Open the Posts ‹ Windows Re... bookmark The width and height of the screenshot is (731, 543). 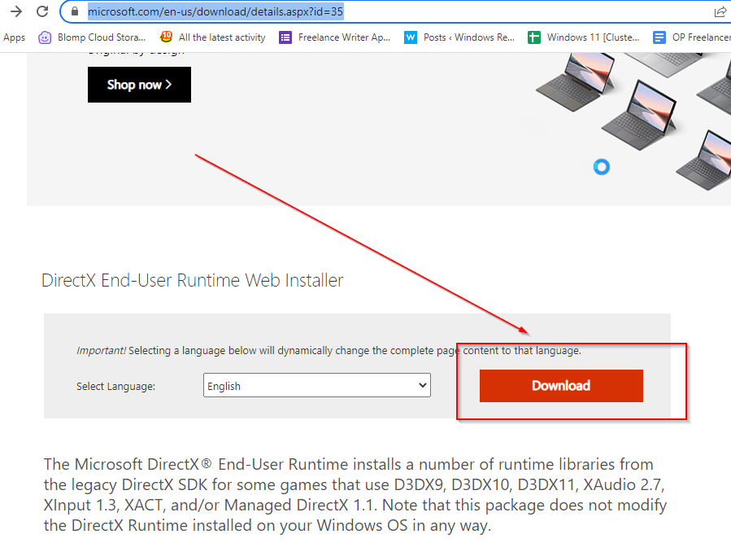(x=459, y=37)
